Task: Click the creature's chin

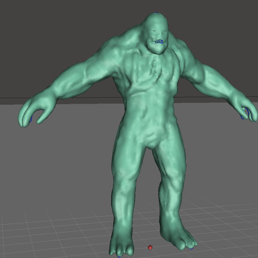Action: click(157, 50)
